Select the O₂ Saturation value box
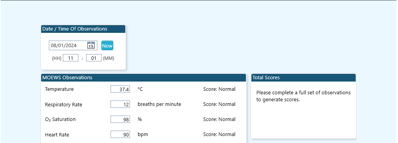Screen dimensions: 398x143 [120, 119]
